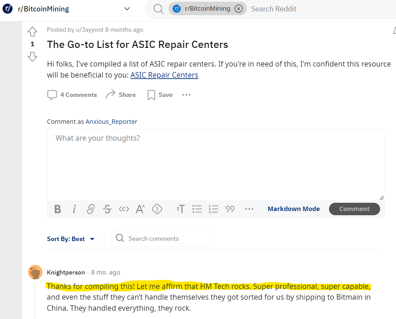Open the ASIC Repair Centers link
Viewport: 396px width, 319px height.
pos(164,75)
